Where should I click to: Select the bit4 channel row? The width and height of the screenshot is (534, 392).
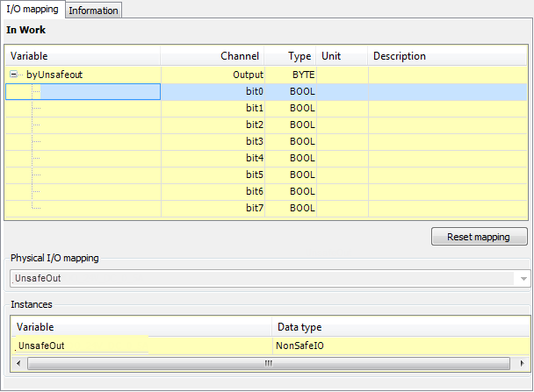coord(255,159)
